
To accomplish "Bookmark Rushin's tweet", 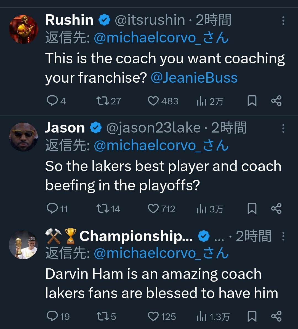I will (252, 101).
